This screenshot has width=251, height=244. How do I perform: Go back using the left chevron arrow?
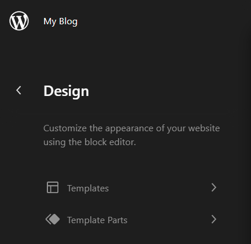click(x=19, y=90)
